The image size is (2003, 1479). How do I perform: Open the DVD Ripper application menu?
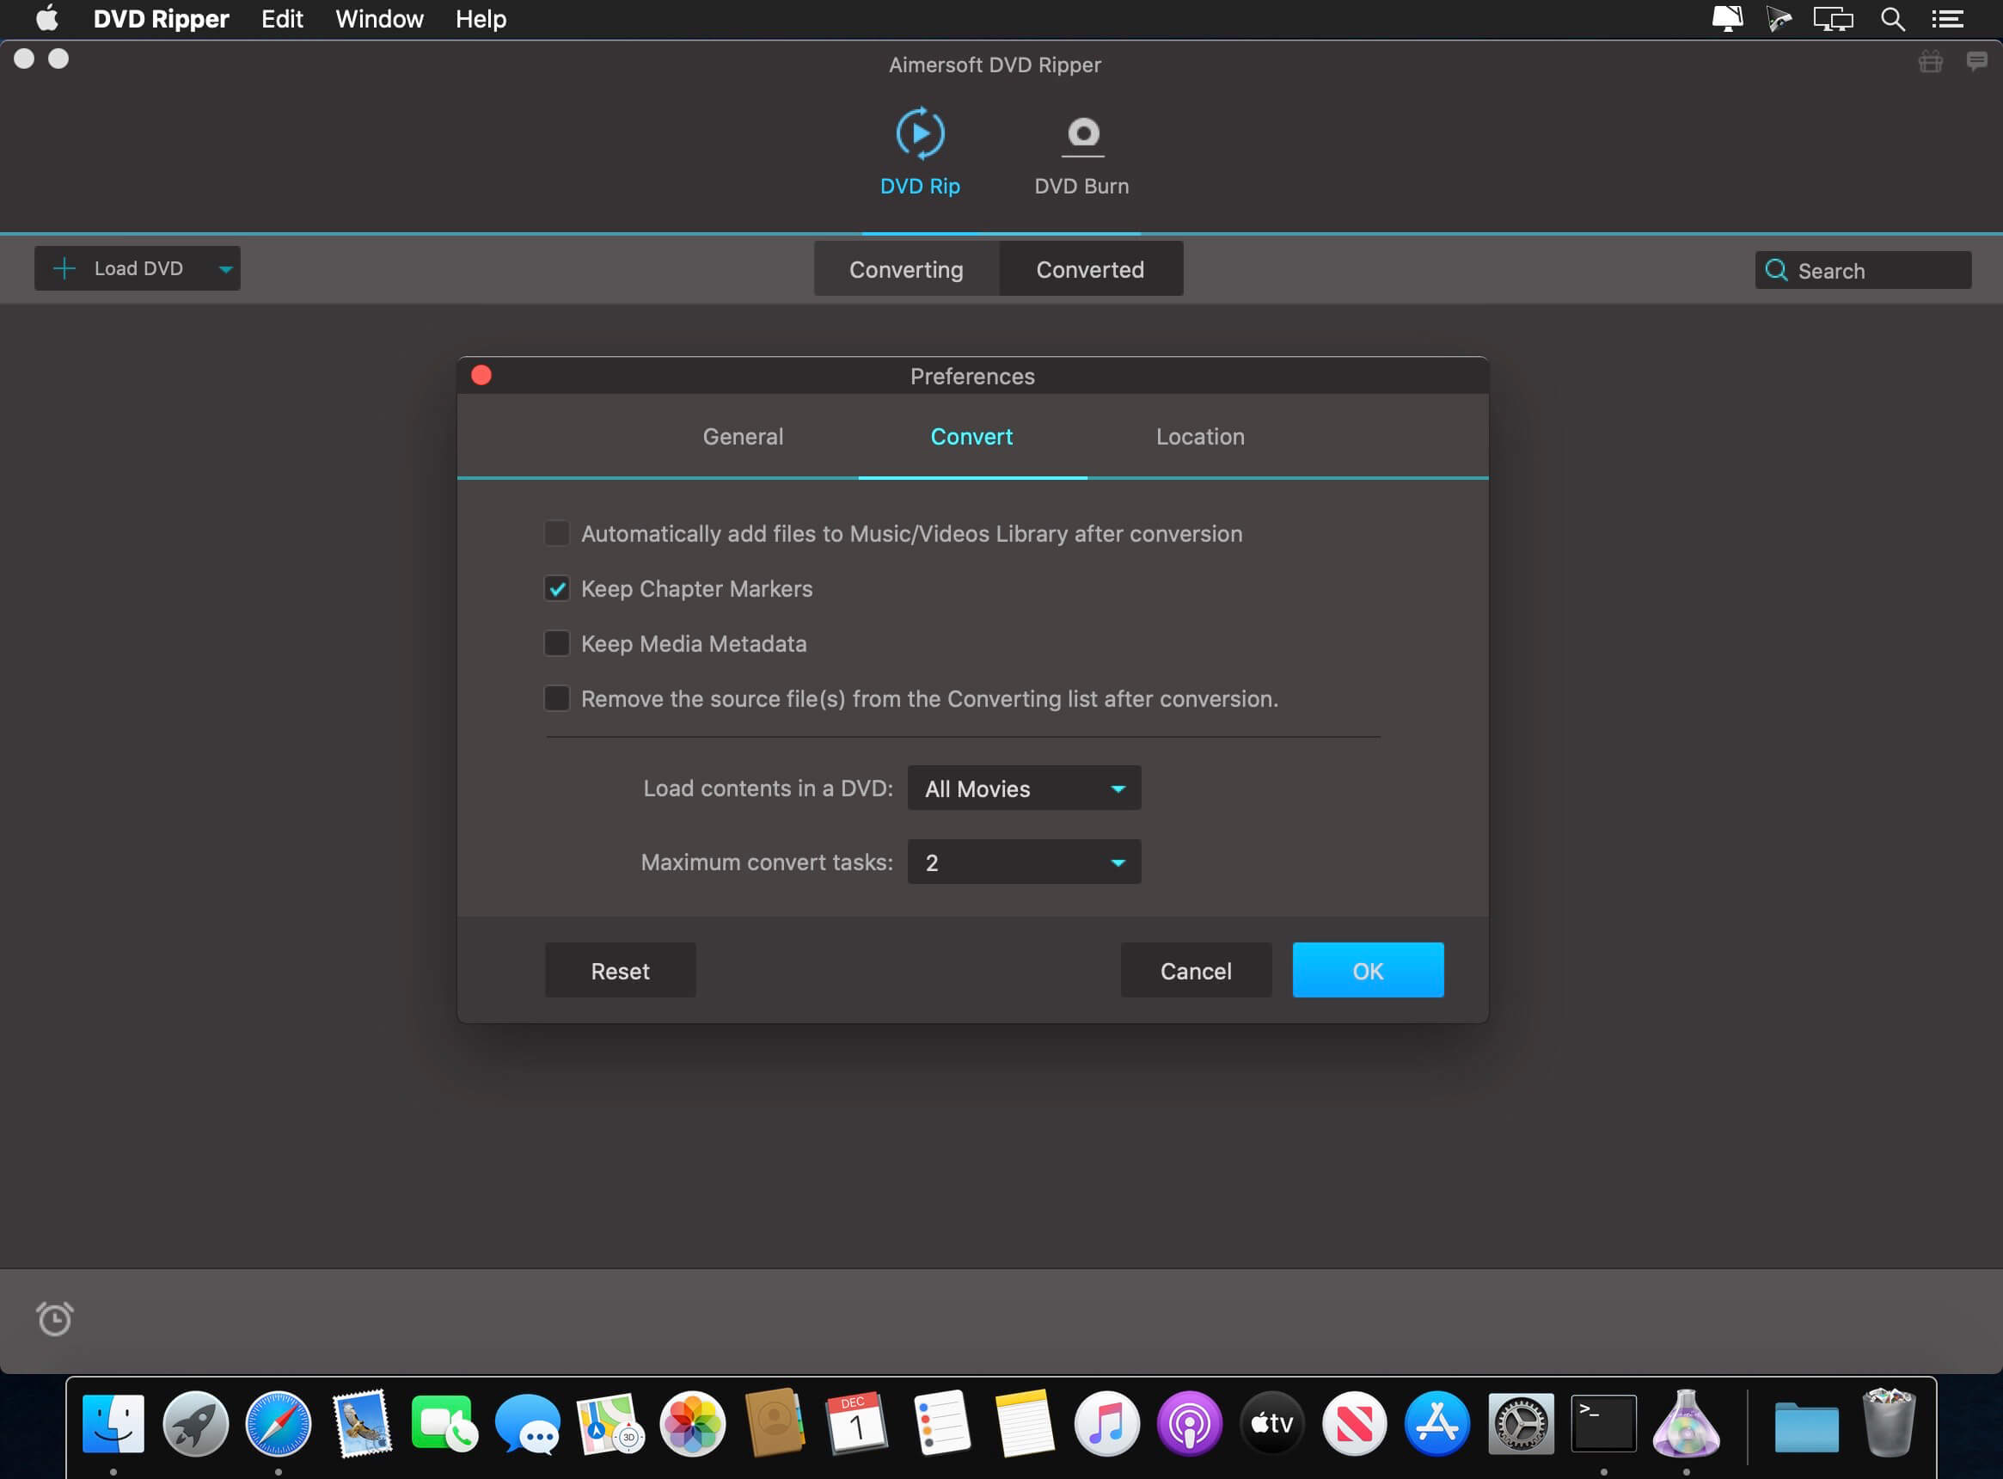[x=161, y=19]
